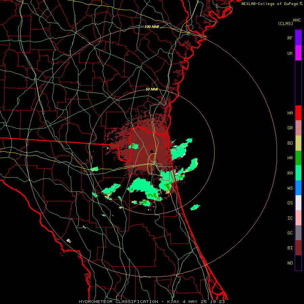Click the BI legend label

click(x=290, y=248)
